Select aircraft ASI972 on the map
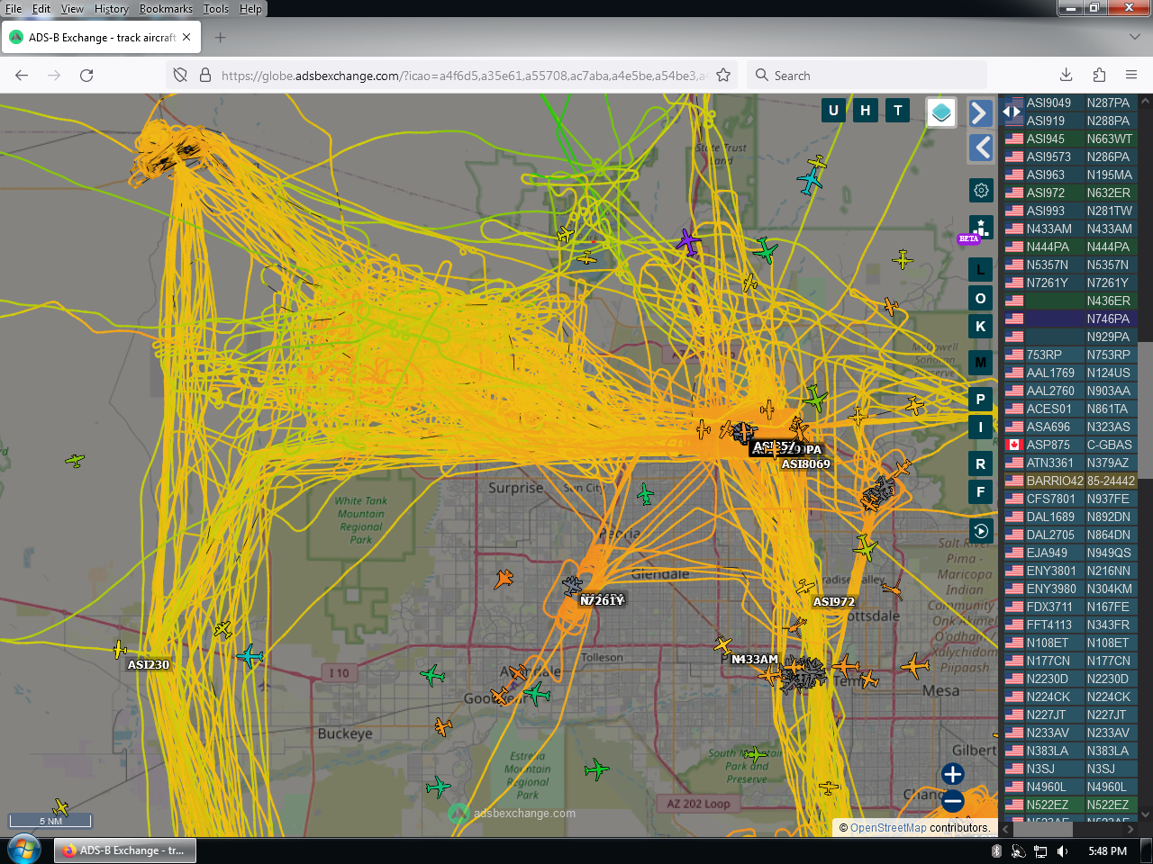This screenshot has height=864, width=1153. pos(805,588)
